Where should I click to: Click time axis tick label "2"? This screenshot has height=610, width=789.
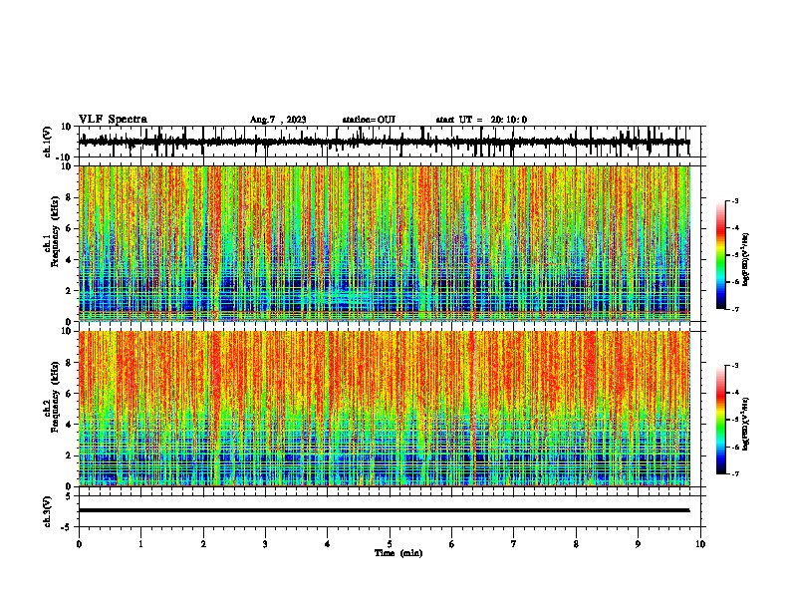(x=203, y=544)
